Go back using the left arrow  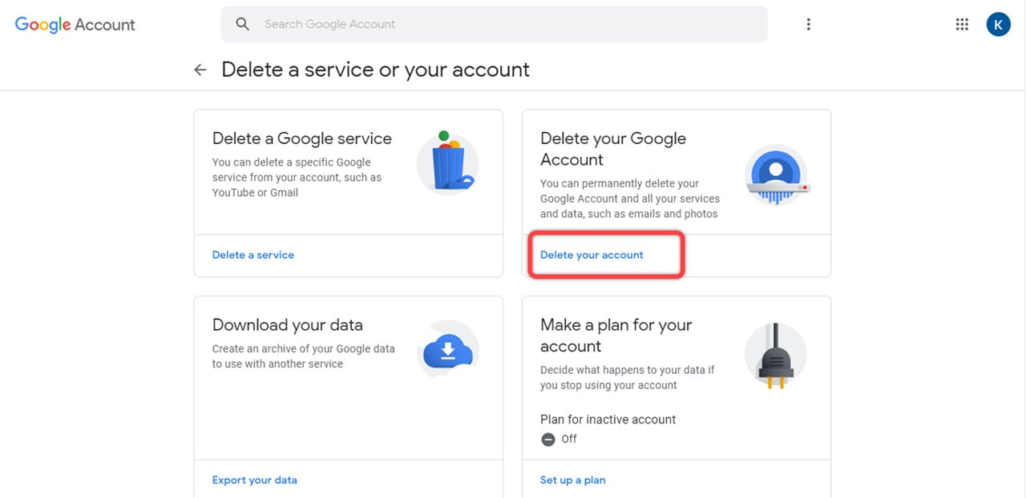point(200,70)
